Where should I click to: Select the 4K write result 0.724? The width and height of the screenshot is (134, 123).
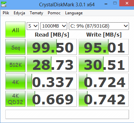coord(104,81)
